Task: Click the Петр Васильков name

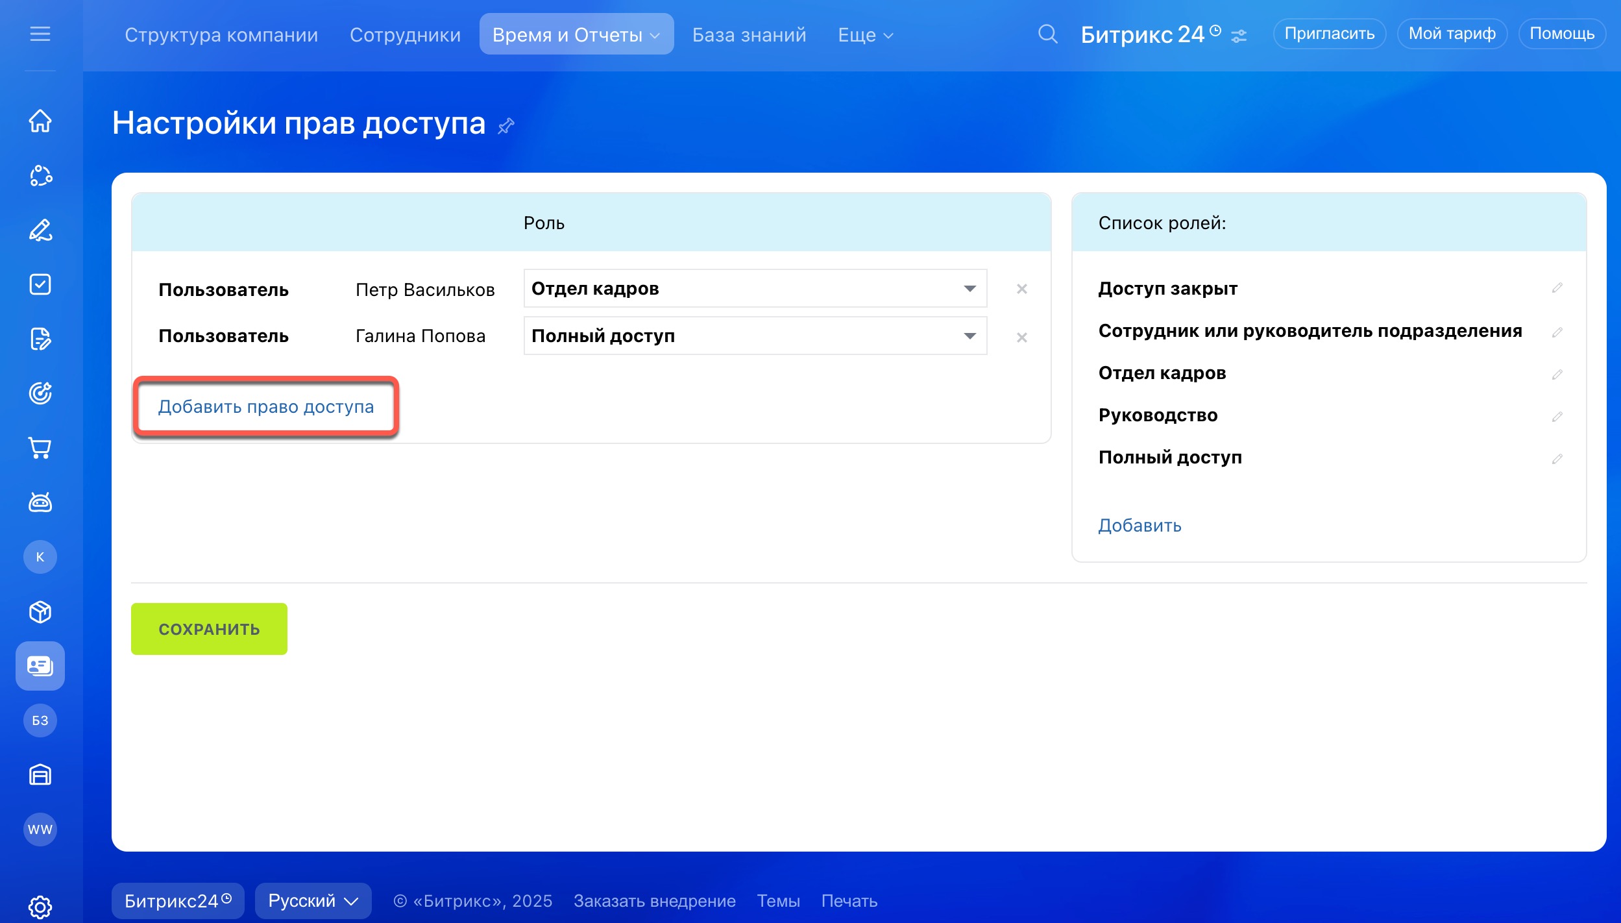Action: coord(425,289)
